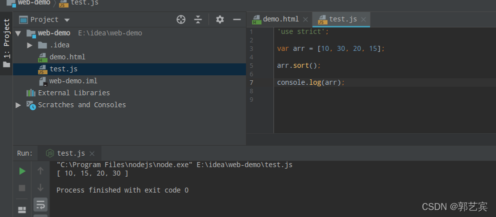Select External Libraries node
This screenshot has height=217, width=496.
click(x=74, y=93)
